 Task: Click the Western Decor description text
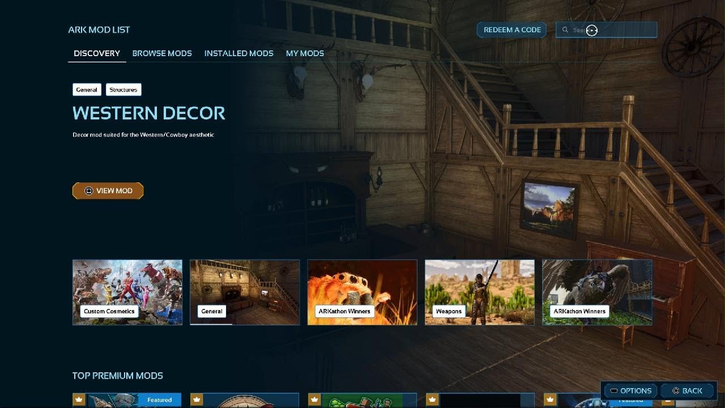point(143,135)
